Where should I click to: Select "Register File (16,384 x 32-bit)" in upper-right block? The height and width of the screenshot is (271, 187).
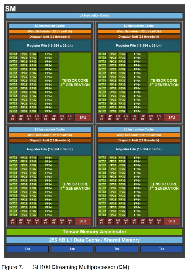[x=139, y=46]
